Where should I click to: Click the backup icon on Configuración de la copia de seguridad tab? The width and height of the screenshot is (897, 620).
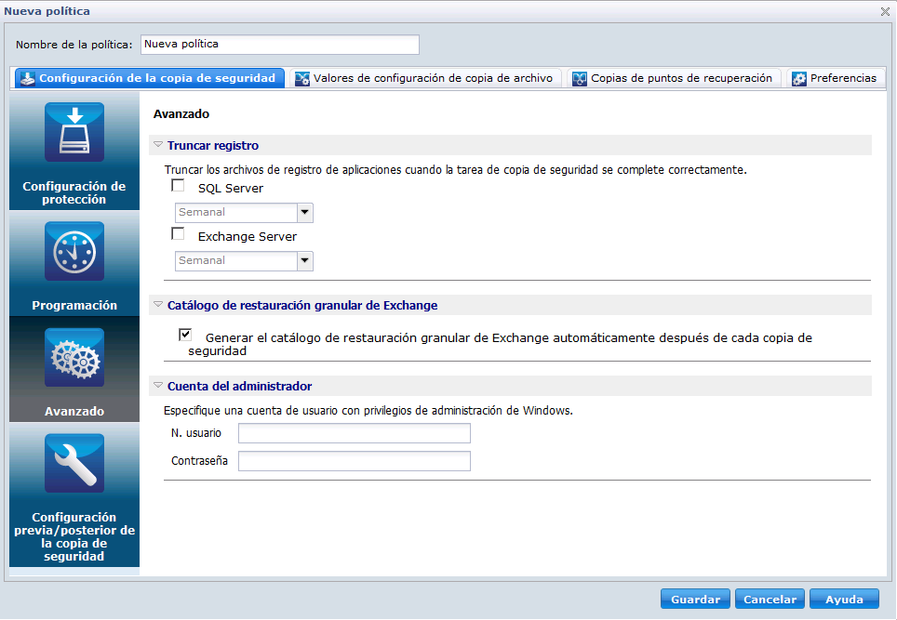[x=27, y=78]
